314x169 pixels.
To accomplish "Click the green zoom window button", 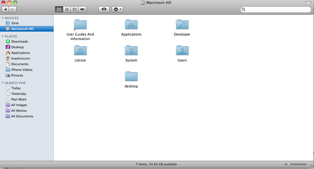I will click(x=15, y=3).
